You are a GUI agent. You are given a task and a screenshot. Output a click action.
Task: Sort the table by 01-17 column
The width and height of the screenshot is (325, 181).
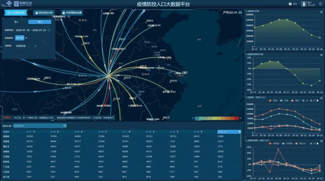(x=29, y=132)
